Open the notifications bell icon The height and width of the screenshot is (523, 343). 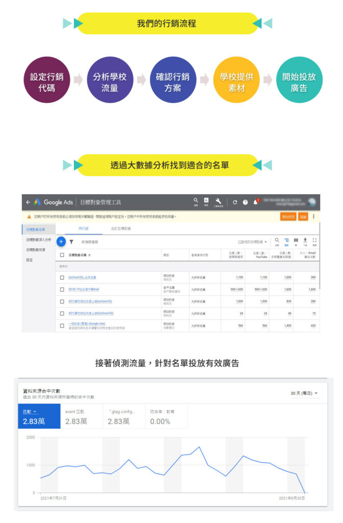click(x=256, y=202)
